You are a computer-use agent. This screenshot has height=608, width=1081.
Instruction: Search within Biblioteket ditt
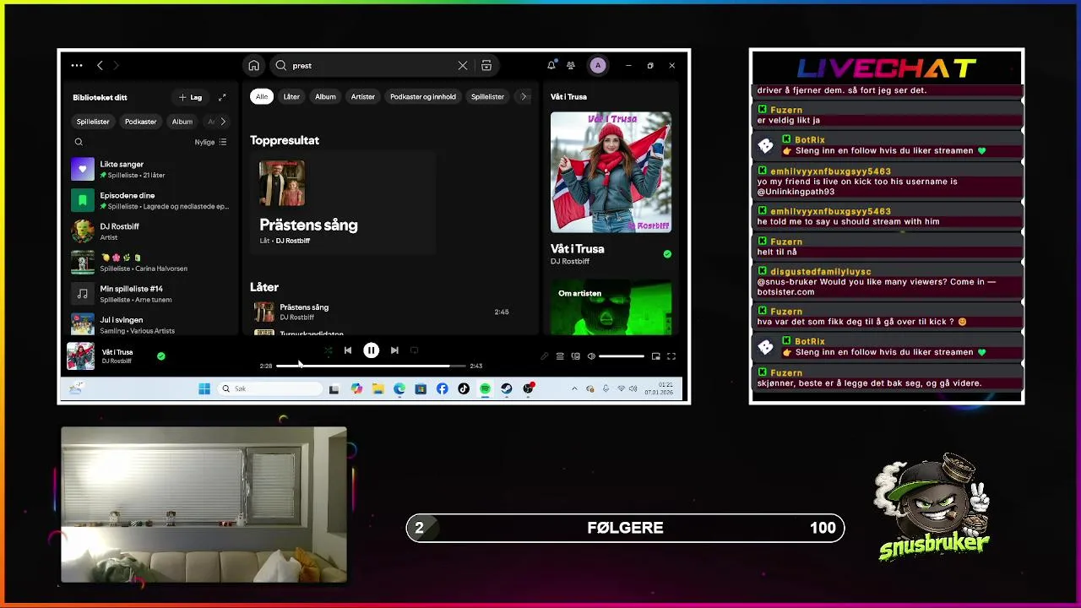79,142
